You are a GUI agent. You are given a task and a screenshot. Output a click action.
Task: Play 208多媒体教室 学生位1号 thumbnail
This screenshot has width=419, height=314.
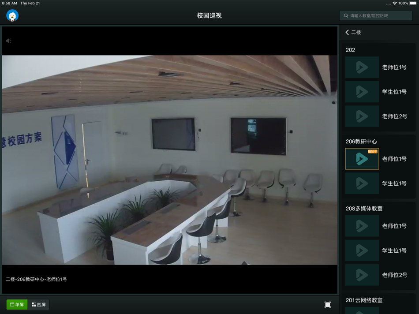coord(362,250)
